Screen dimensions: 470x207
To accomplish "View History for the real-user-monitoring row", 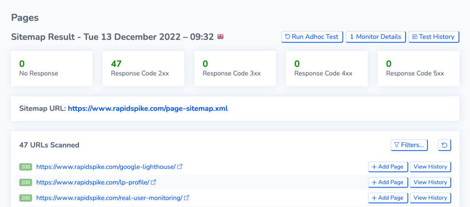I will (x=431, y=198).
